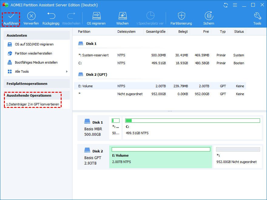The width and height of the screenshot is (267, 200).
Task: Click the Ausführen checkmark icon
Action: point(11,16)
